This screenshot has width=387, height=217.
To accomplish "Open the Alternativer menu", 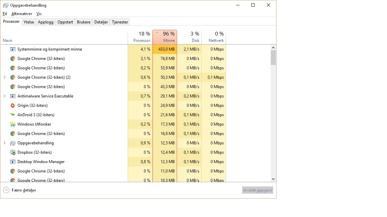I will click(22, 14).
